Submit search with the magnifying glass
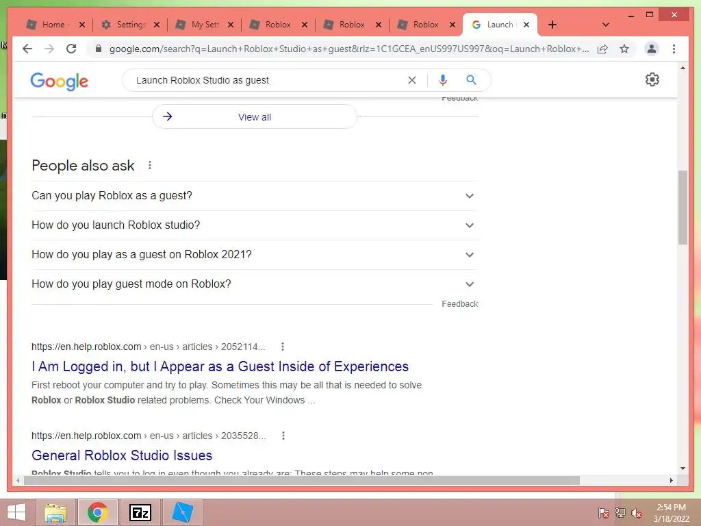Screen dimensions: 701x526 pos(471,80)
